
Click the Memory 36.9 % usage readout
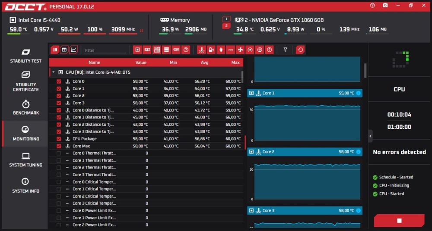click(x=170, y=29)
